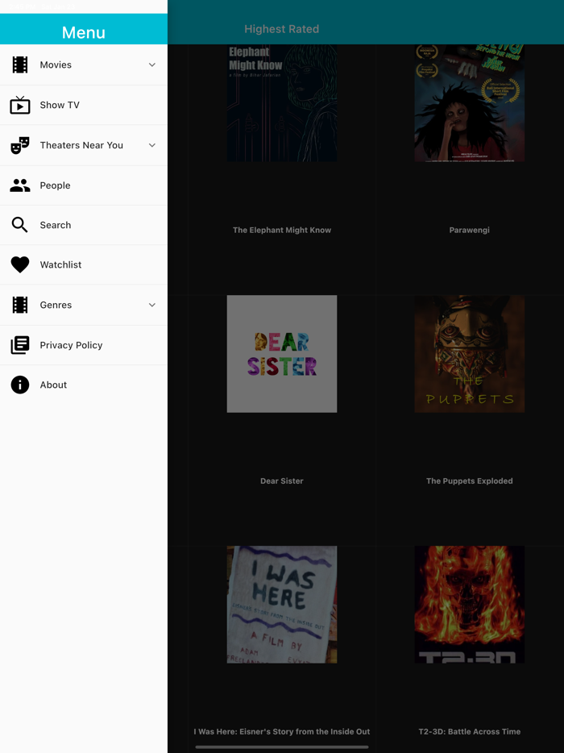Click the Privacy Policy document icon
Screen dimensions: 564x753
(x=20, y=345)
